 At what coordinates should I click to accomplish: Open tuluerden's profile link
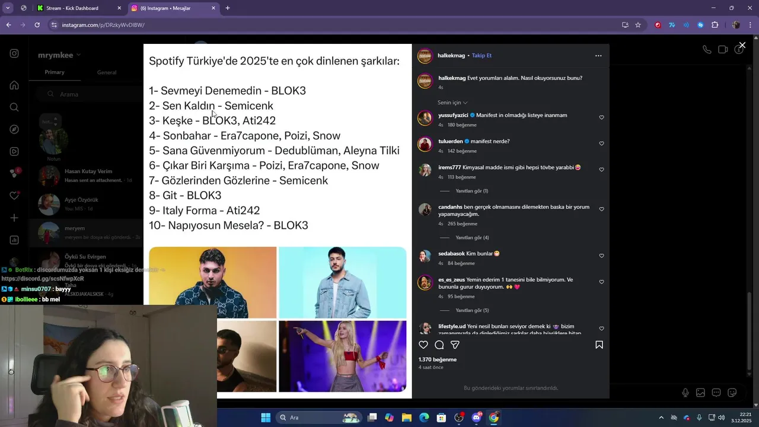point(450,141)
